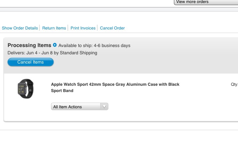
Task: Click the Cancel Order link
Action: point(112,28)
